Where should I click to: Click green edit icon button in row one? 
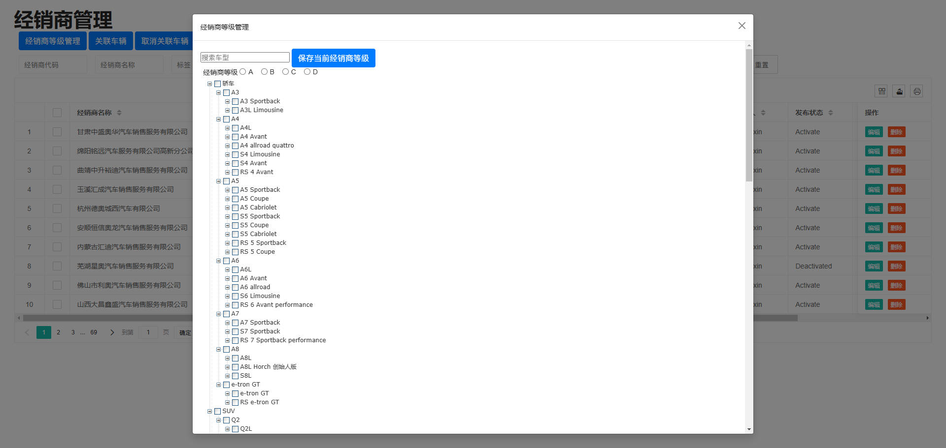click(x=874, y=132)
